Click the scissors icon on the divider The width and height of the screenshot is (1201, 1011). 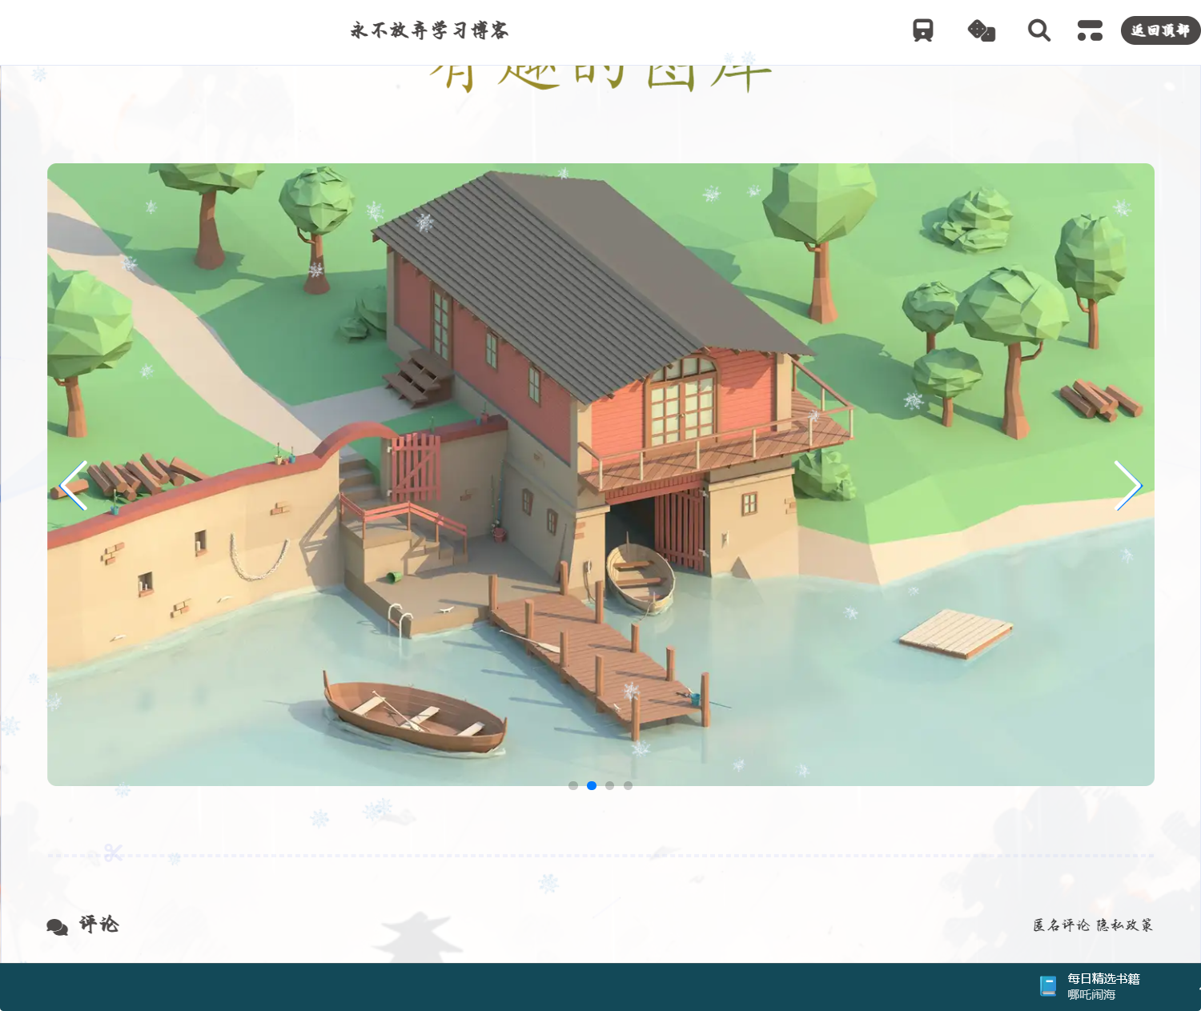(x=113, y=853)
